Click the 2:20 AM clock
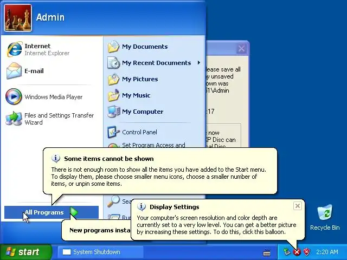The image size is (347, 260). point(327,252)
